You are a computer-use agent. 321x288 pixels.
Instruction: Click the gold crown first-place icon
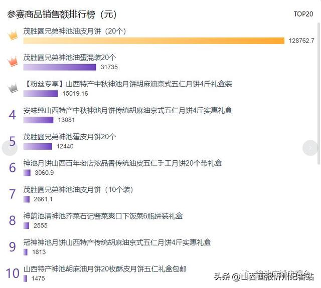coord(13,35)
